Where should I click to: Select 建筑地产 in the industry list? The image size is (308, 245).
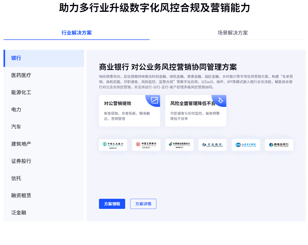(x=44, y=144)
